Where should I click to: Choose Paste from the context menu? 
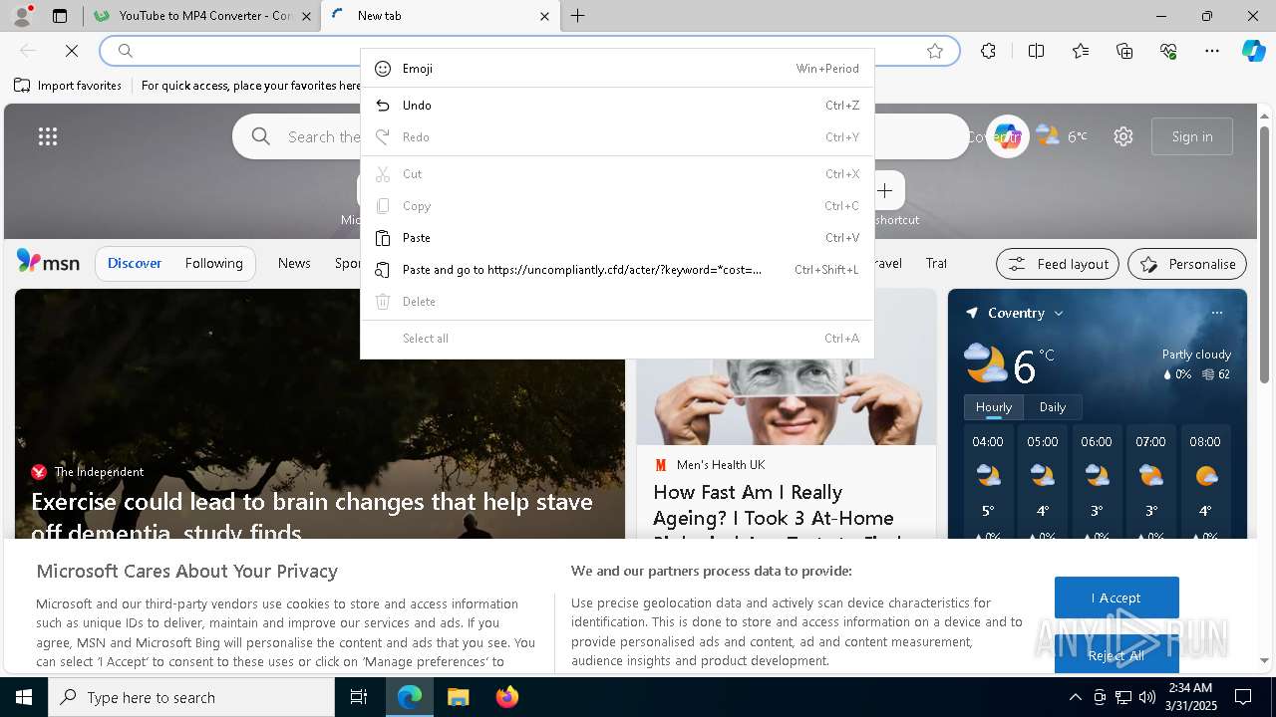click(617, 238)
